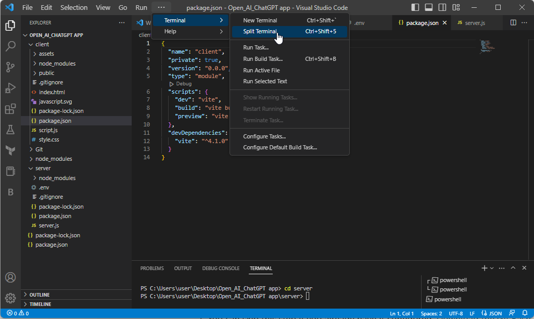Viewport: 534px width, 319px height.
Task: Open Run and Debug view icon
Action: coord(10,88)
